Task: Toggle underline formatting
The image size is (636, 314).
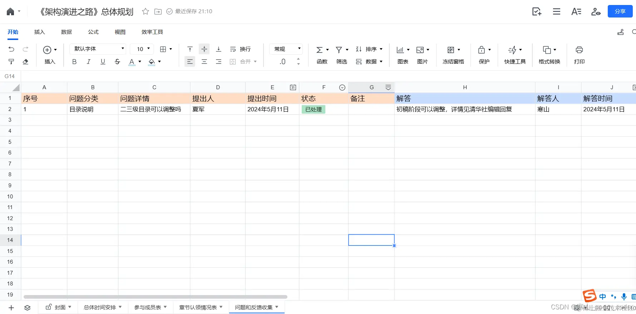Action: pos(103,62)
